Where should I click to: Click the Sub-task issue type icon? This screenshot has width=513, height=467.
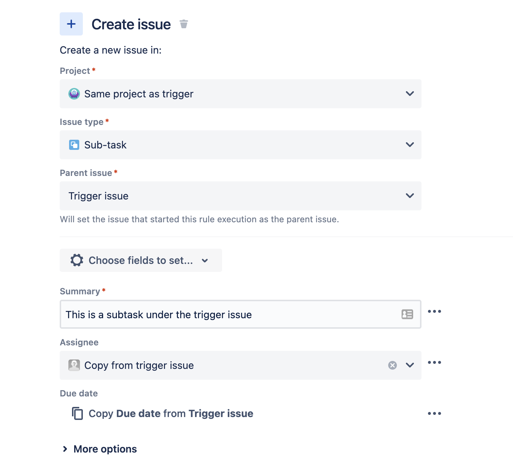click(74, 145)
